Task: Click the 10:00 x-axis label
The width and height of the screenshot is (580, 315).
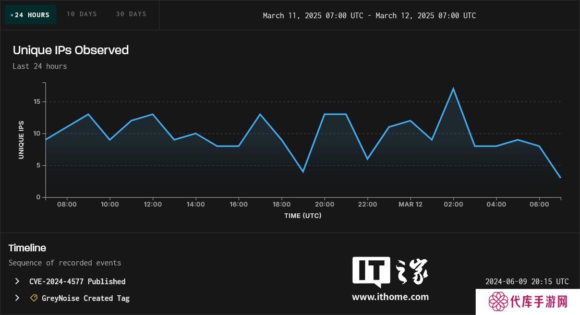Action: [x=110, y=204]
